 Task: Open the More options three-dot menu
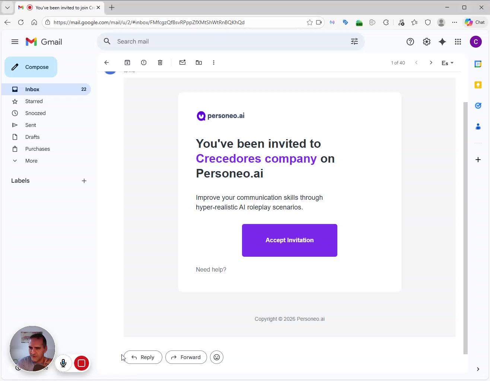214,63
